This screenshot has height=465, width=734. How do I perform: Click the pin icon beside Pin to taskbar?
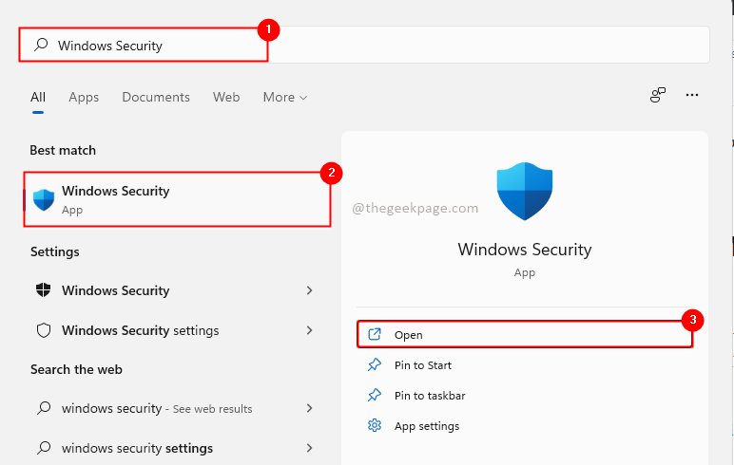[x=375, y=396]
